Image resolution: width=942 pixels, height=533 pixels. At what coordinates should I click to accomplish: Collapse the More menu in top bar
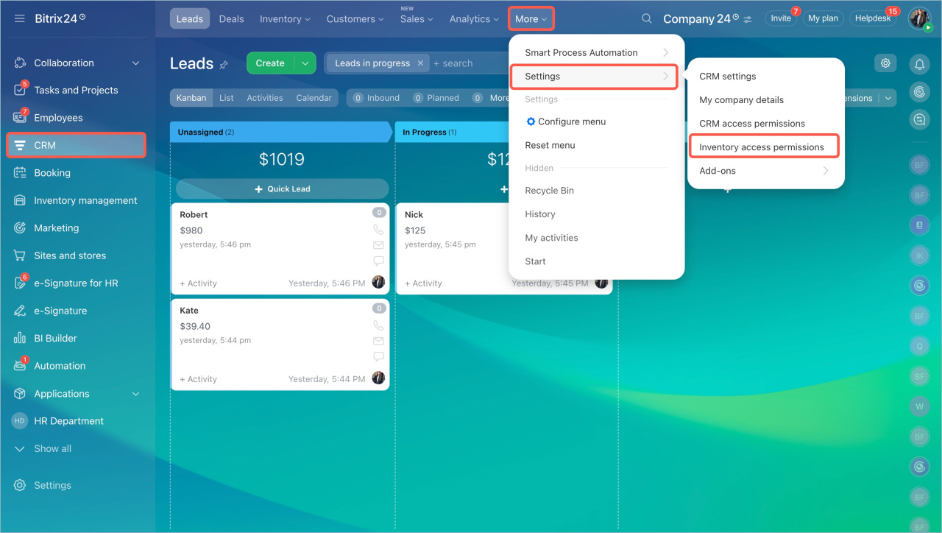[531, 19]
